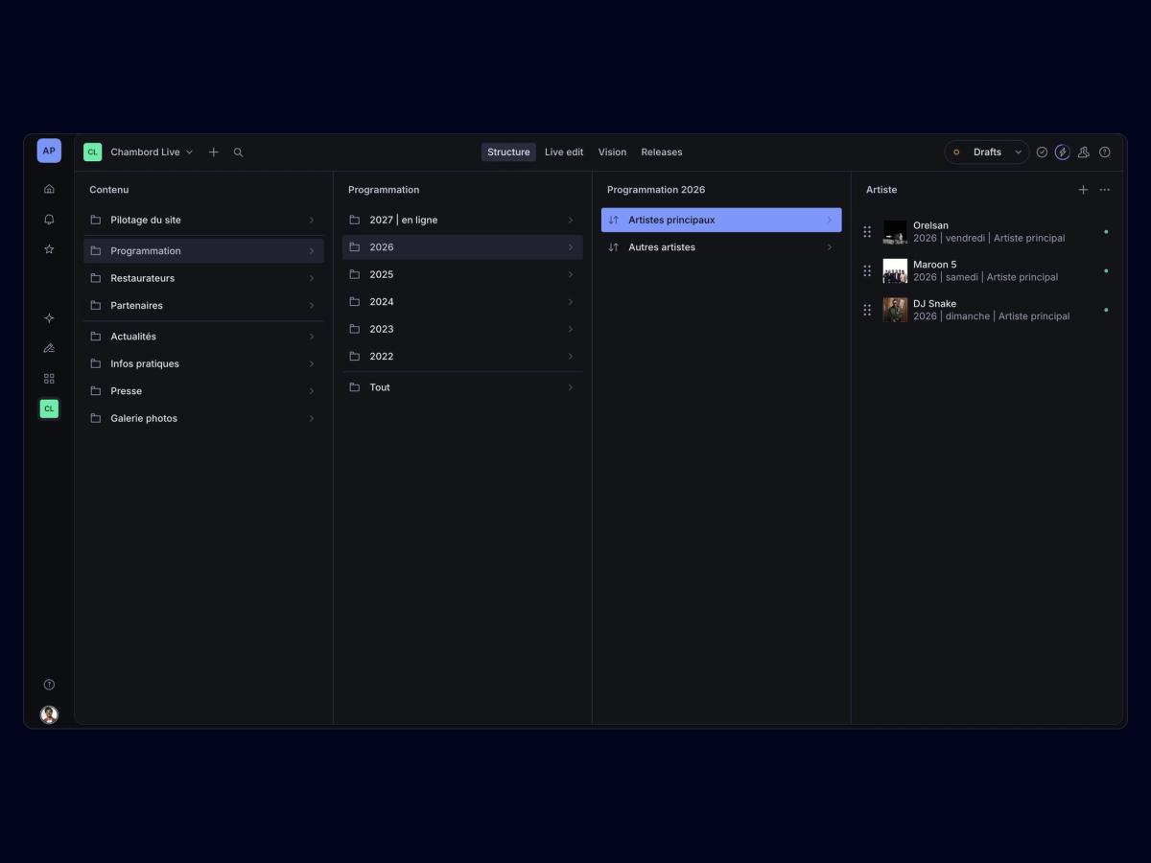The image size is (1151, 863).
Task: Open the Maroon 5 thumbnail
Action: coord(895,271)
